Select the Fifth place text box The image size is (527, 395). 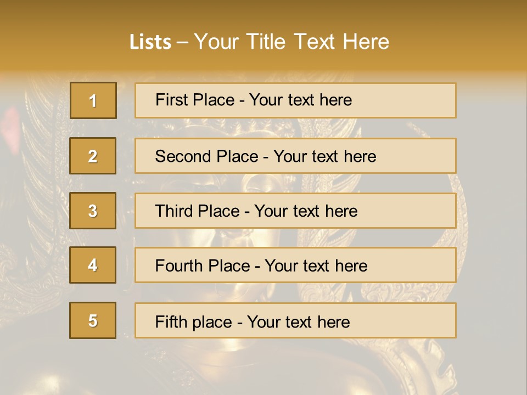(x=295, y=320)
